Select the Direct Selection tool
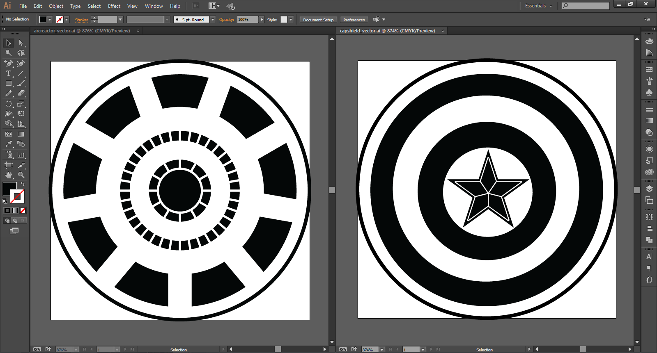This screenshot has height=353, width=657. (21, 43)
